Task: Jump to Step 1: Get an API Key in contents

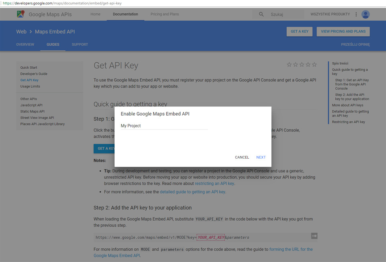Action: (352, 84)
